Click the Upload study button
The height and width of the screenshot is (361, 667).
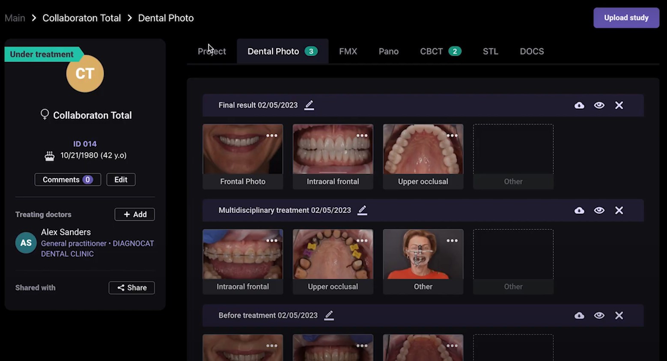626,18
